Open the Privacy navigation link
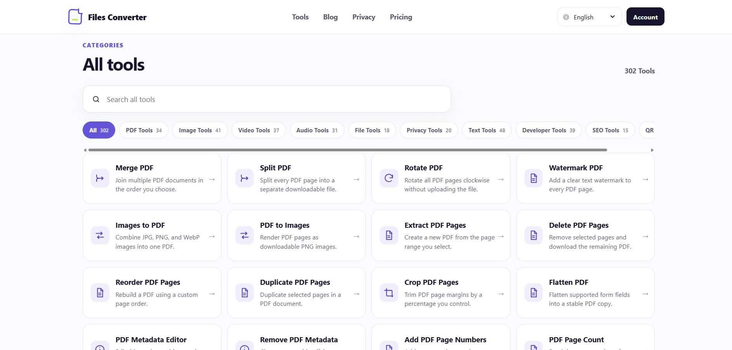Screen dimensions: 732x350 point(364,17)
